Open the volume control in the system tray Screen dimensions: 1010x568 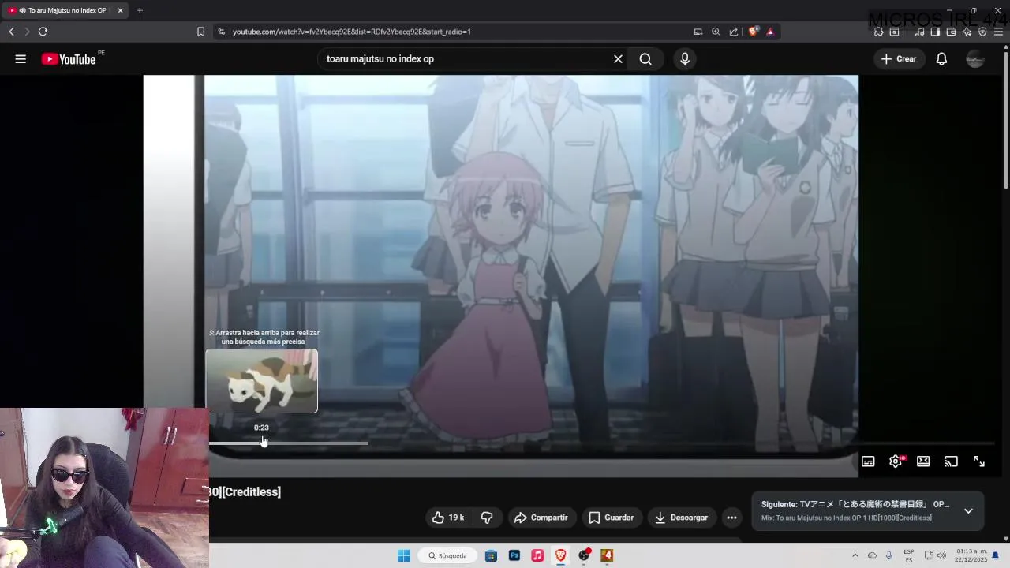coord(941,555)
